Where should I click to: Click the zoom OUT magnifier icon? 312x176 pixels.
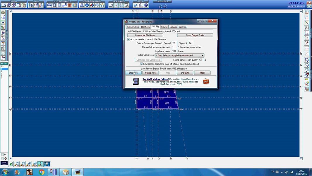pos(35,164)
